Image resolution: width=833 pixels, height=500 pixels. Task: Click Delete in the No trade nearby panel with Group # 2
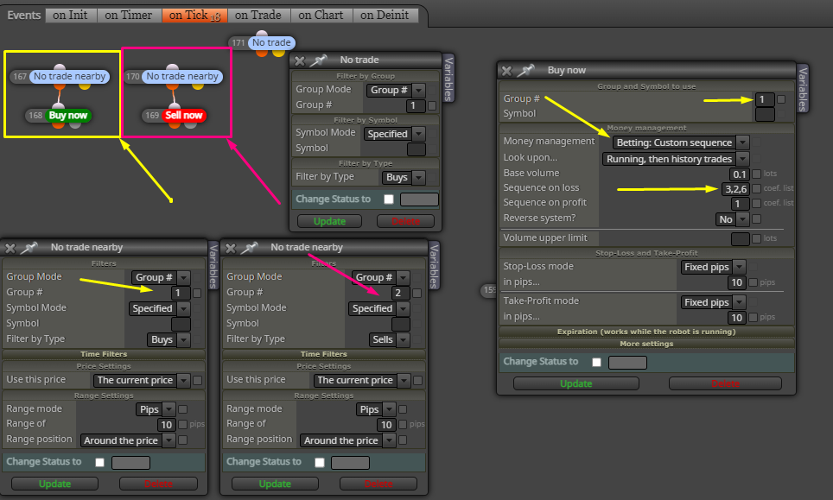click(378, 484)
